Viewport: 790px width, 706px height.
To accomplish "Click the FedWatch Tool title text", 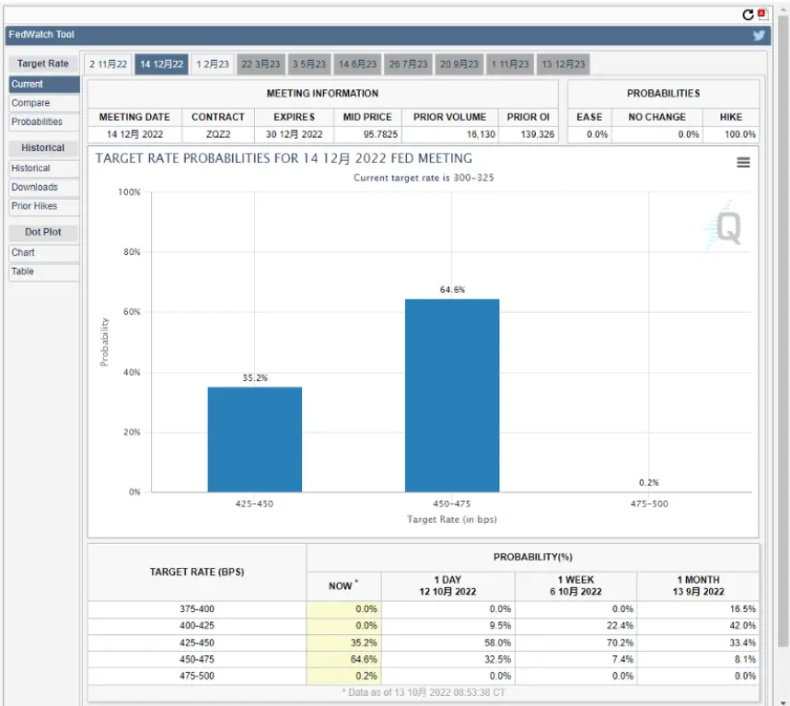I will coord(41,35).
